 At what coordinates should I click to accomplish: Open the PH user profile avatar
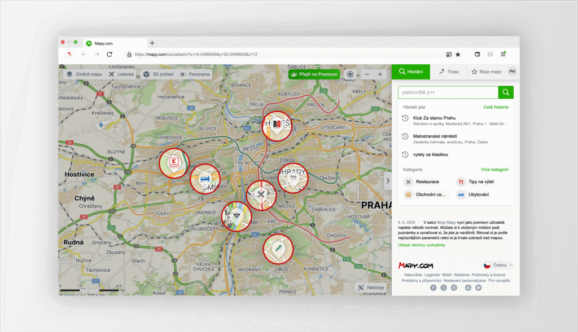pyautogui.click(x=512, y=72)
